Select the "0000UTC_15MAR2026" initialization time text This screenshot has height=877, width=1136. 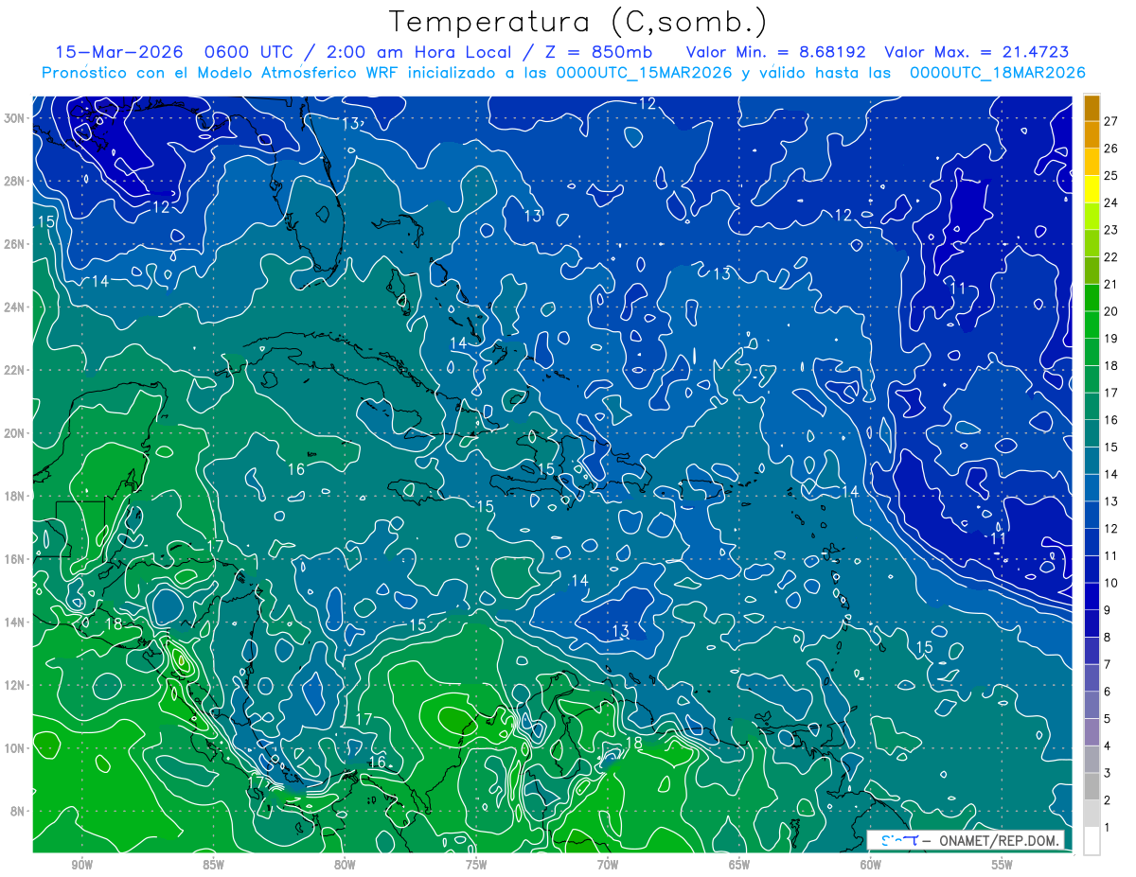[x=646, y=73]
